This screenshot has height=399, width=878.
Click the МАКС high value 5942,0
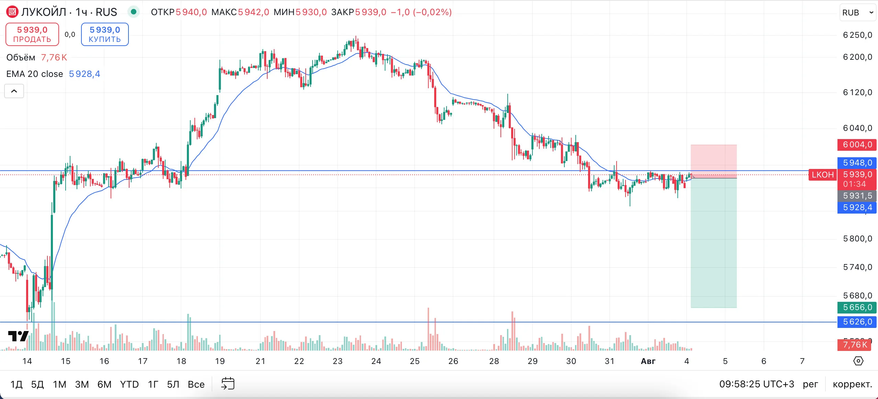click(x=254, y=12)
